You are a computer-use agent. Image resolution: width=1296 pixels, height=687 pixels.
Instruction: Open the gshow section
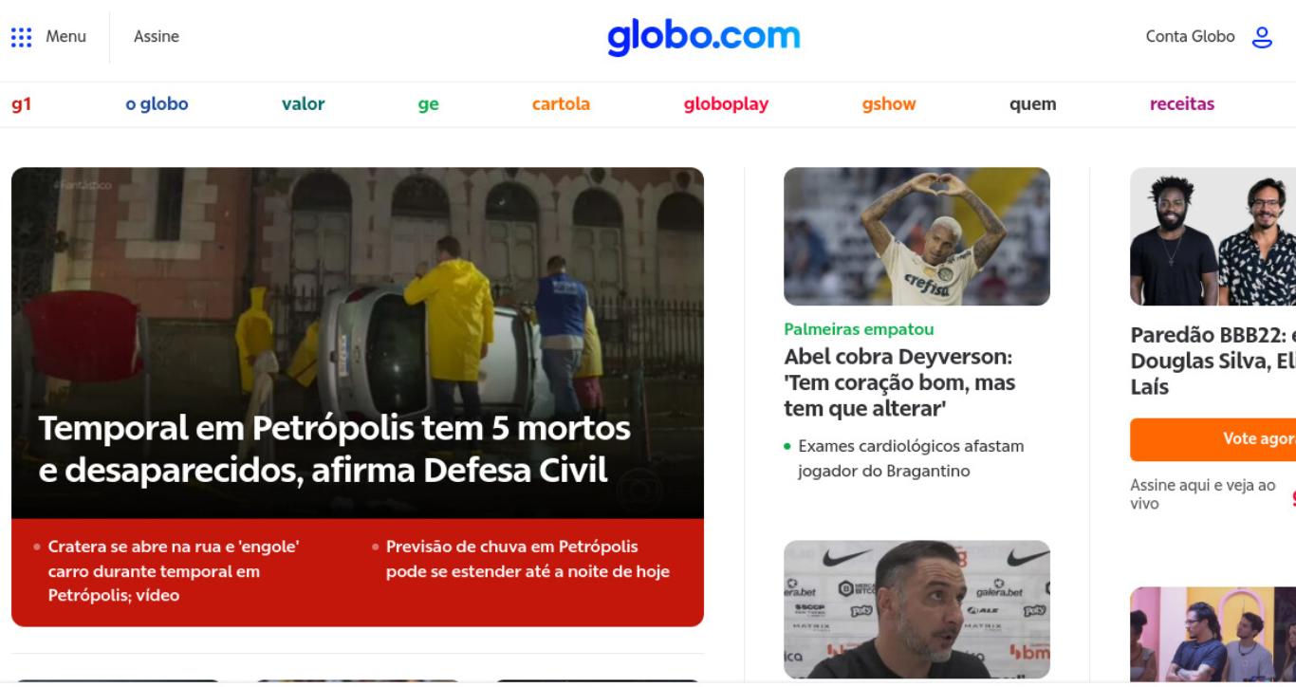point(889,105)
